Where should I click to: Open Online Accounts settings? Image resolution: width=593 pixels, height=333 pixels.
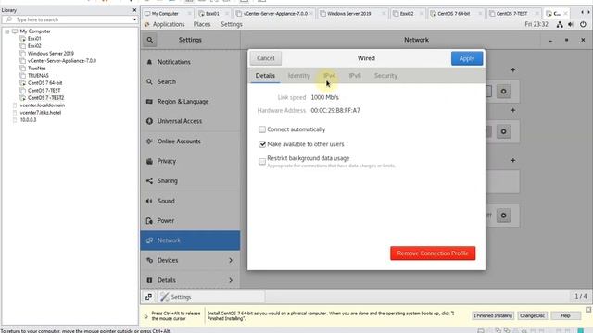tap(190, 142)
